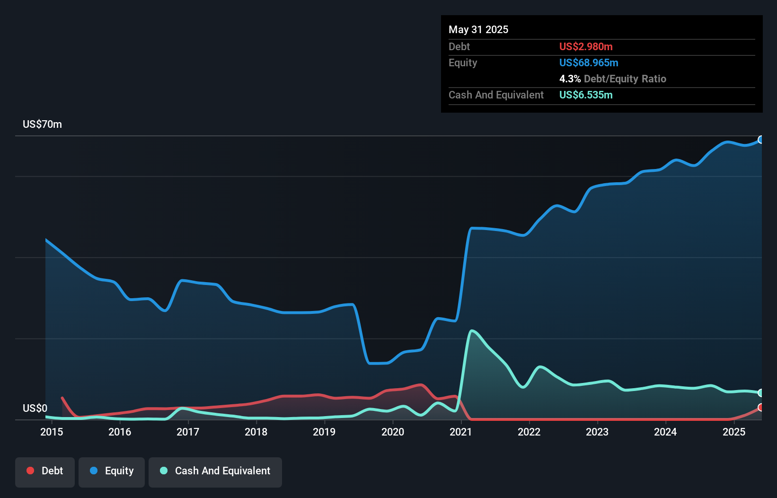Click the Debt row label in tooltip
The image size is (777, 498).
point(459,47)
